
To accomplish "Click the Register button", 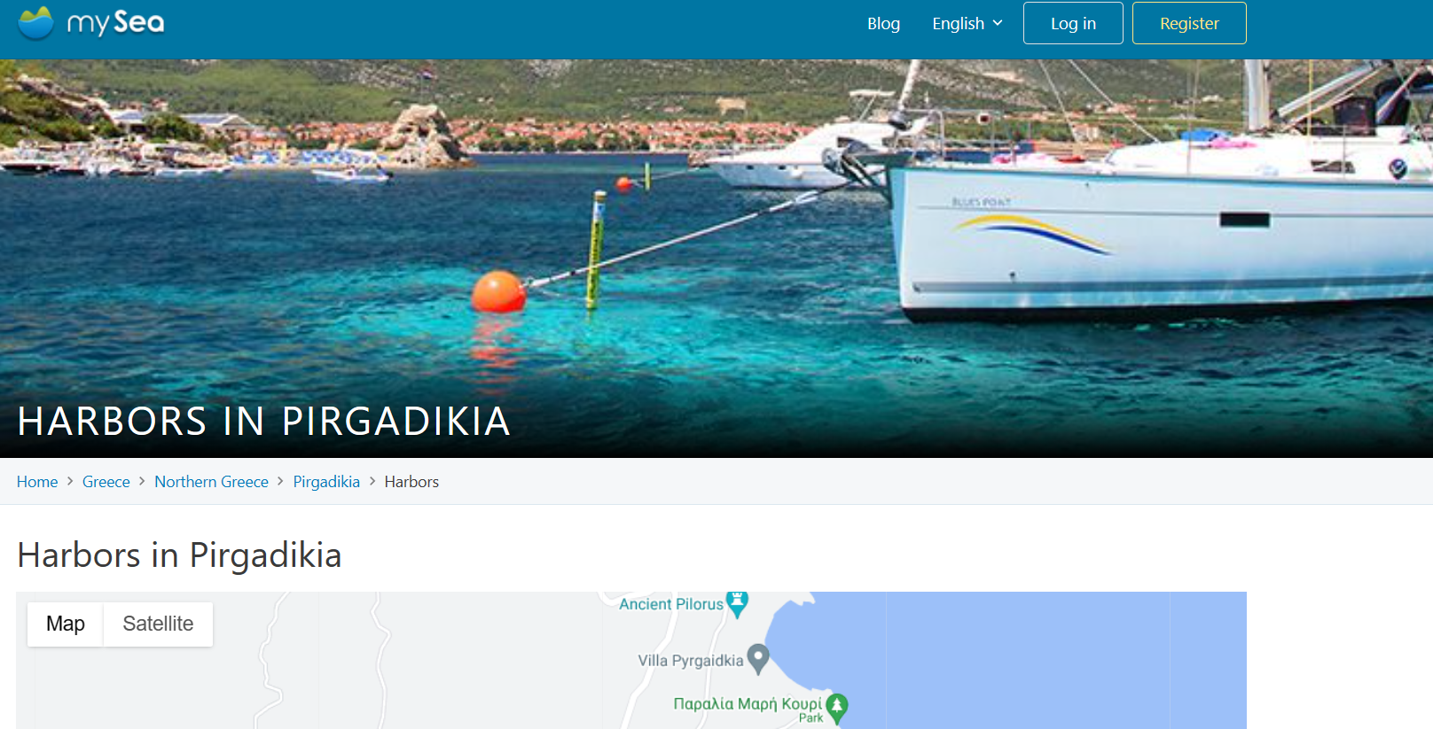I will (1189, 23).
